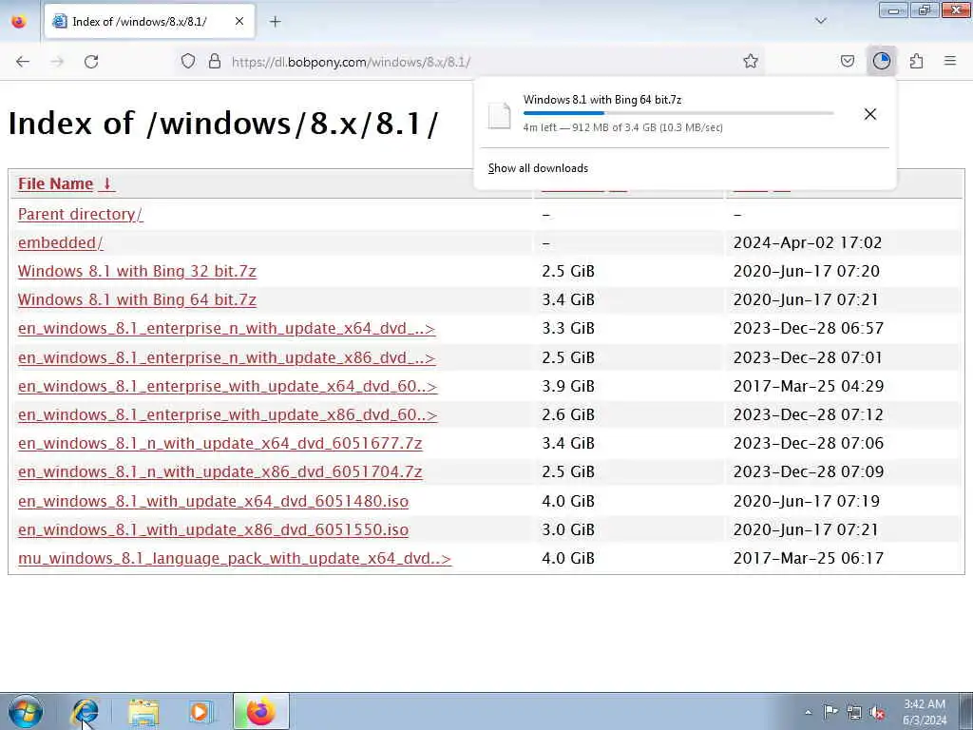Screen dimensions: 973x730
Task: Cancel the Windows 8.1 with Bing download
Action: point(870,114)
